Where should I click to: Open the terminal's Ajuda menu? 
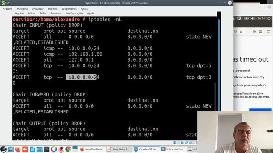click(x=91, y=13)
